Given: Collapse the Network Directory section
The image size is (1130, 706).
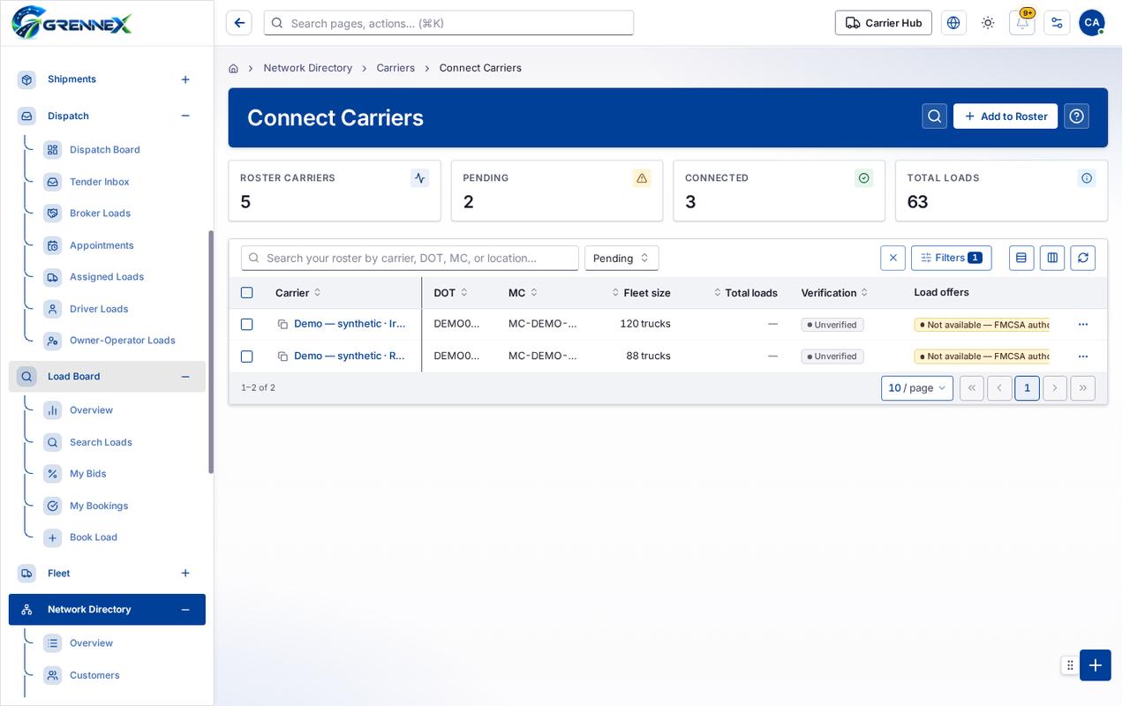Looking at the screenshot, I should pos(185,610).
